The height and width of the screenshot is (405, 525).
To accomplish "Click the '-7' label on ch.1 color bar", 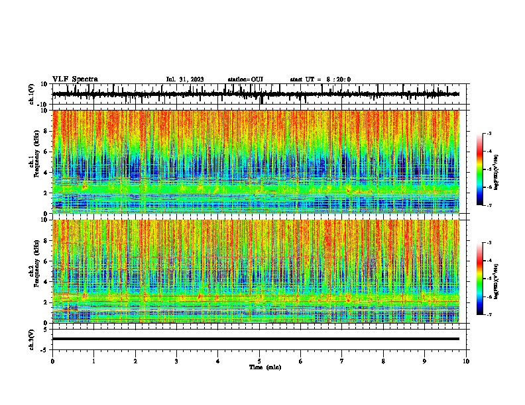I will pos(489,205).
